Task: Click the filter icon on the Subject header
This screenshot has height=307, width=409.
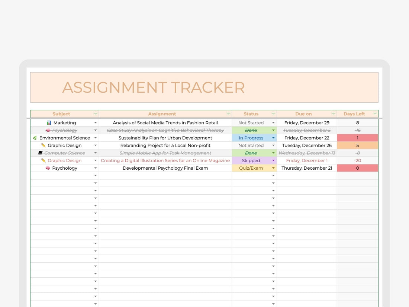Action: 96,113
